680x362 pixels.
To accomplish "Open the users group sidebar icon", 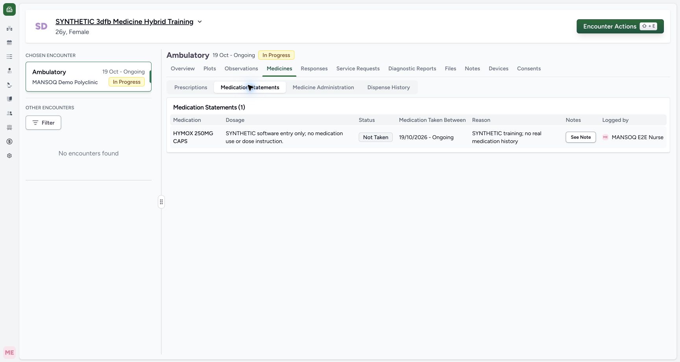I will click(9, 113).
